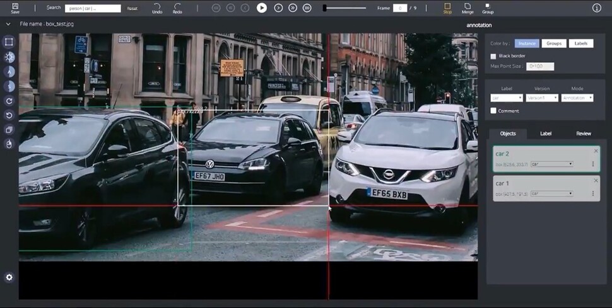The image size is (612, 308).
Task: Open settings gear in left sidebar
Action: coord(9,277)
